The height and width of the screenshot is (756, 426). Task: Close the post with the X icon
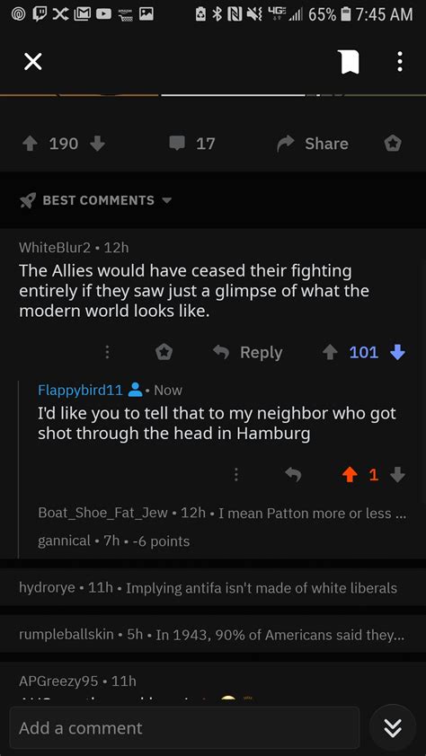pos(33,62)
